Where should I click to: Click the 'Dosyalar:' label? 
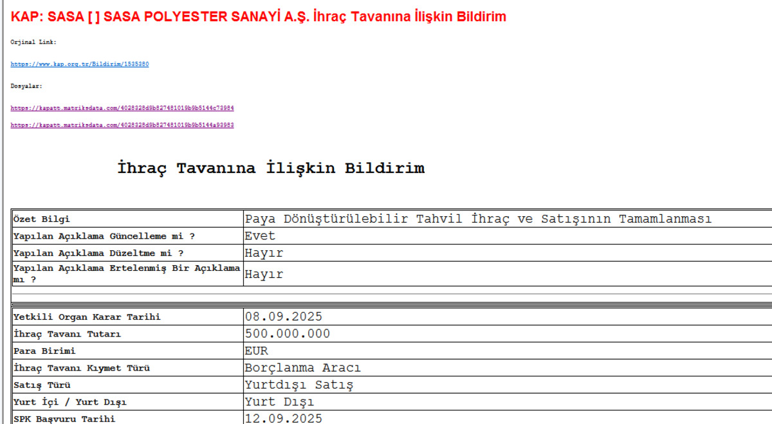27,86
